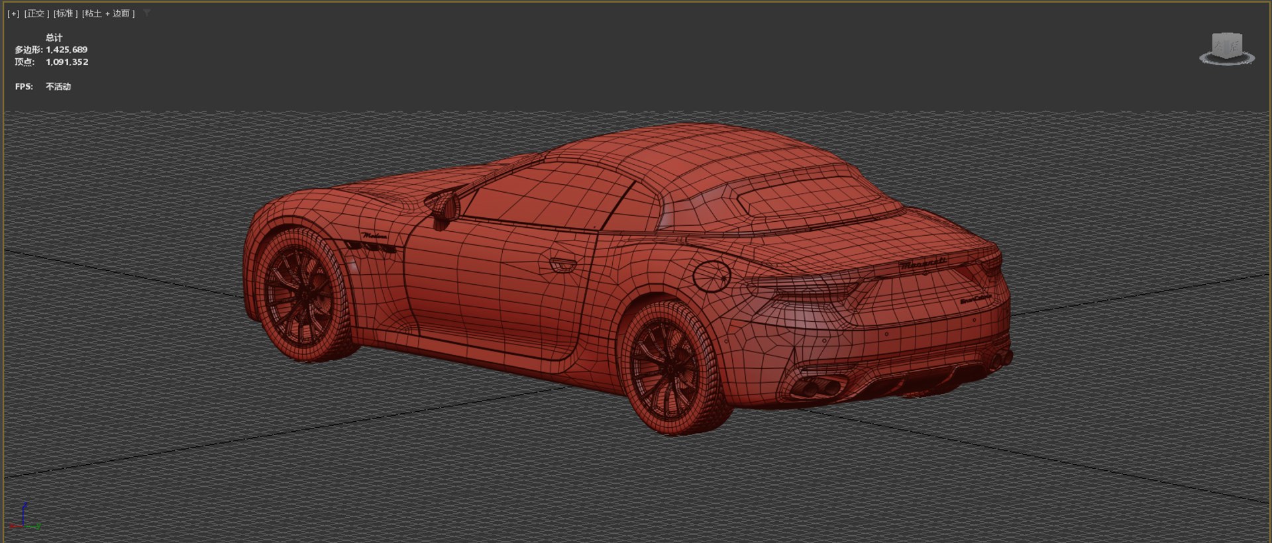Image resolution: width=1272 pixels, height=543 pixels.
Task: Click the ViewCube navigation cube
Action: click(x=1227, y=46)
